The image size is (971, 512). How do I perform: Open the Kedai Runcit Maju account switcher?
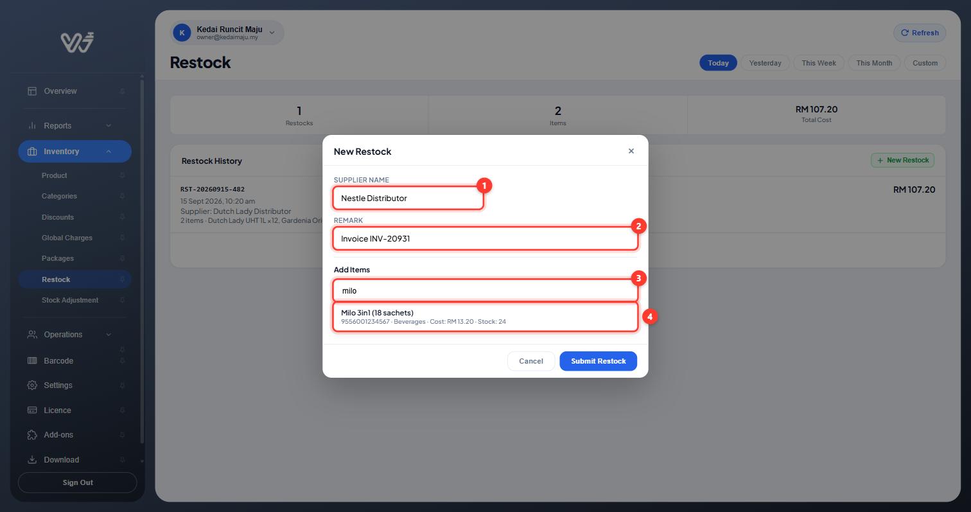point(227,33)
